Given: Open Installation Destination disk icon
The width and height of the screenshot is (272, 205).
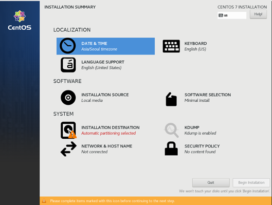Looking at the screenshot, I should tap(68, 130).
